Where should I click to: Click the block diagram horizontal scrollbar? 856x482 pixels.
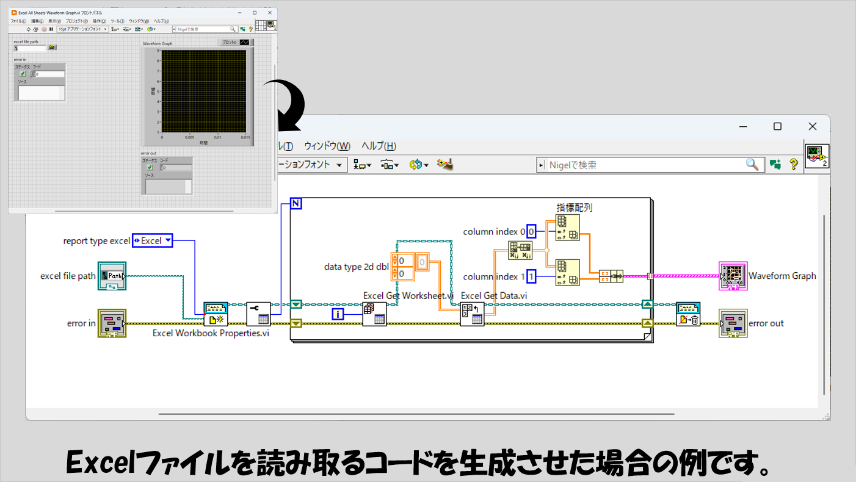(x=417, y=414)
